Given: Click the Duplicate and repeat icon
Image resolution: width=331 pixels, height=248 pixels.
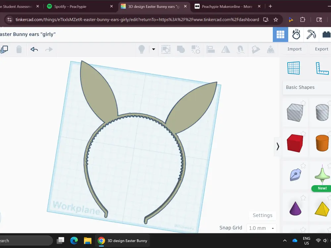Looking at the screenshot, I should tap(4, 50).
